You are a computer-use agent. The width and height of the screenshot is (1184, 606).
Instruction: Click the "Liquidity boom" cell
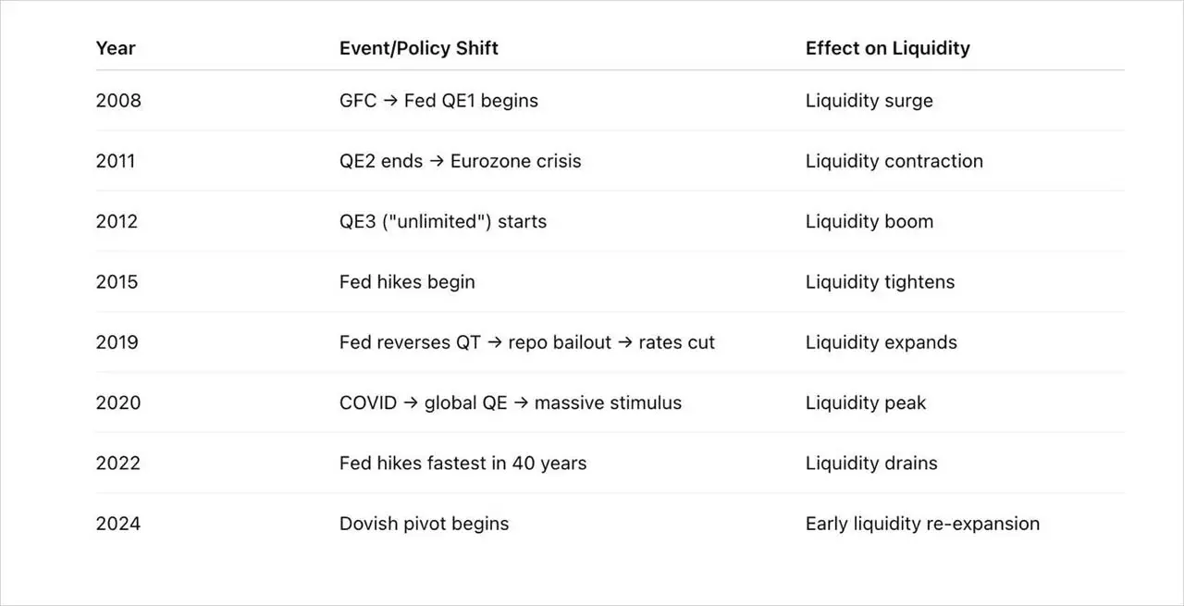point(869,221)
